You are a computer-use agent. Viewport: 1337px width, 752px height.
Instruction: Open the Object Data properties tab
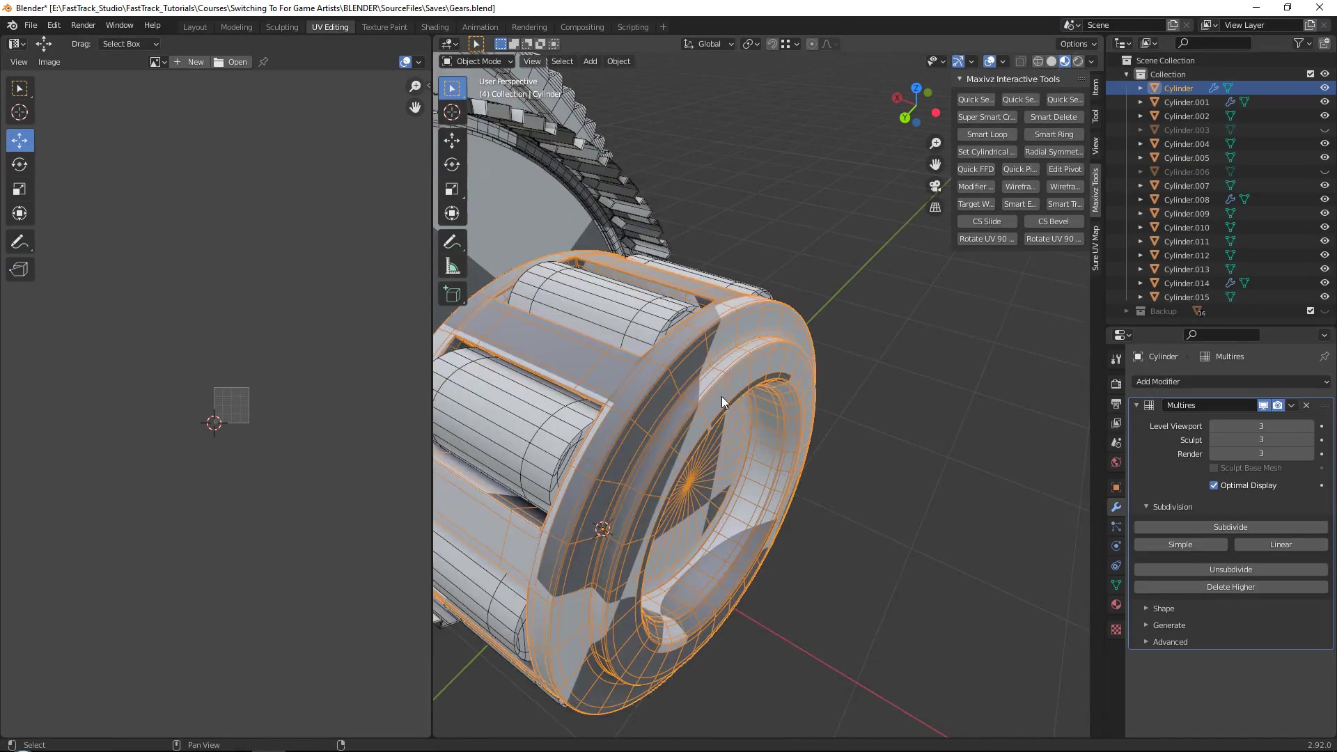pos(1116,585)
